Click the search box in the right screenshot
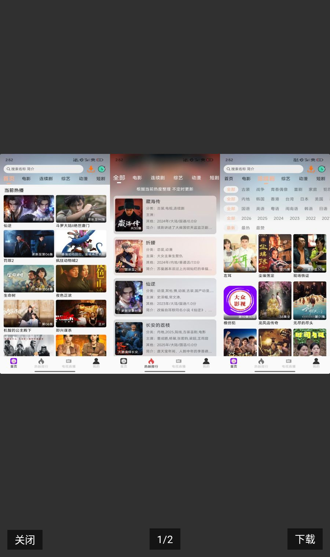The height and width of the screenshot is (557, 330). point(264,169)
